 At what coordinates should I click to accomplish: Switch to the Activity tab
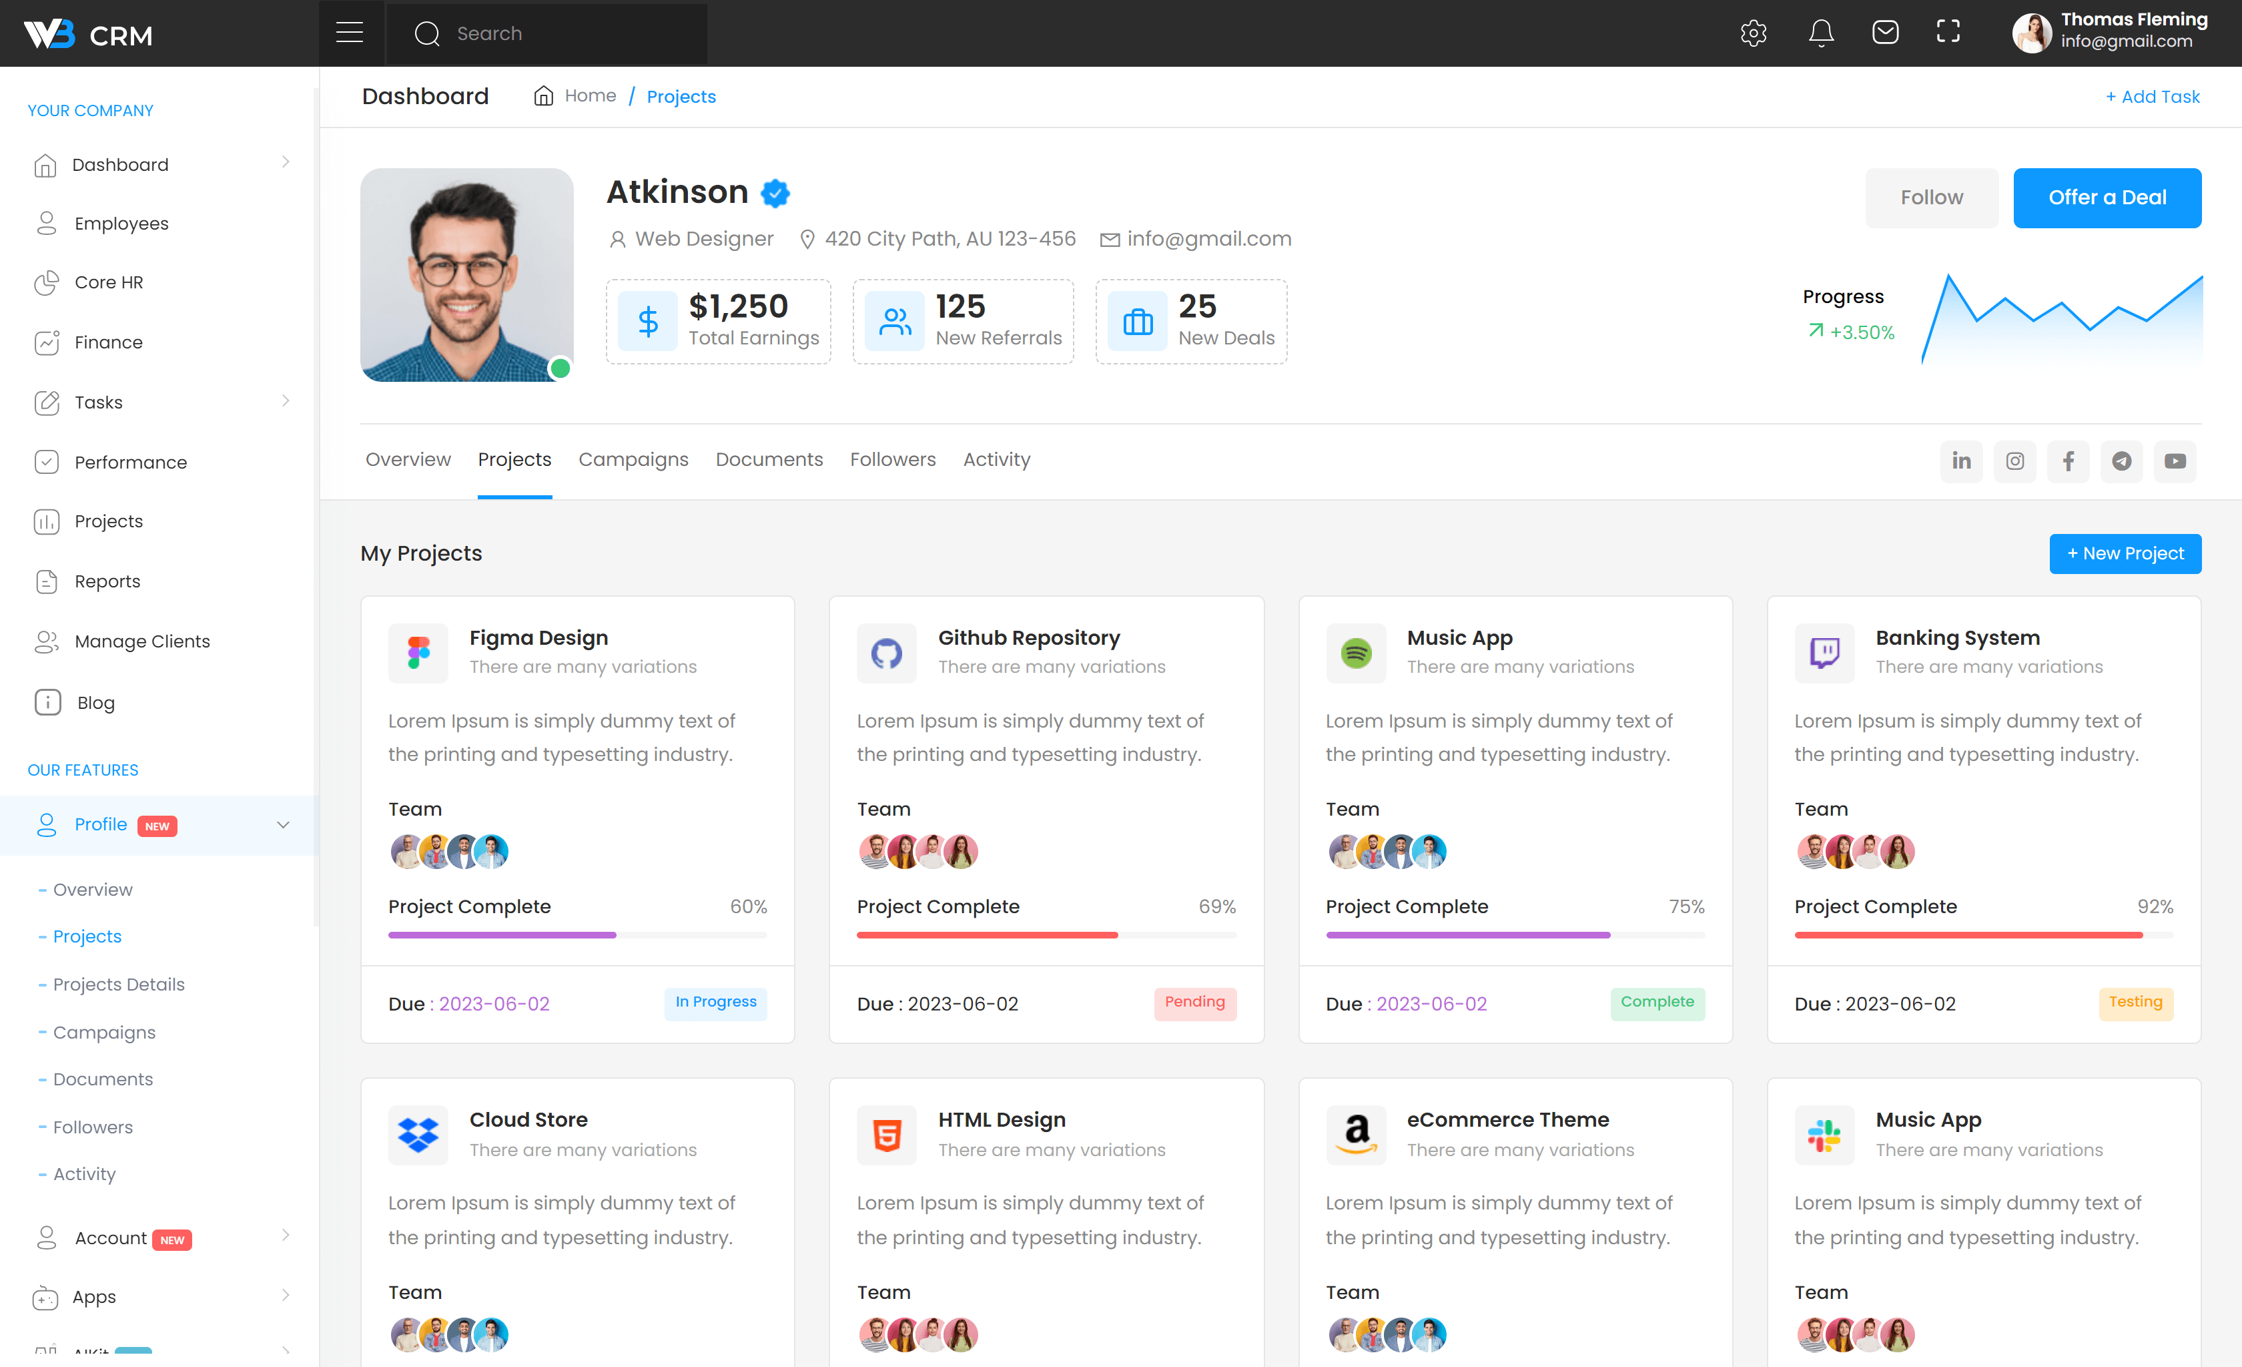(x=998, y=460)
